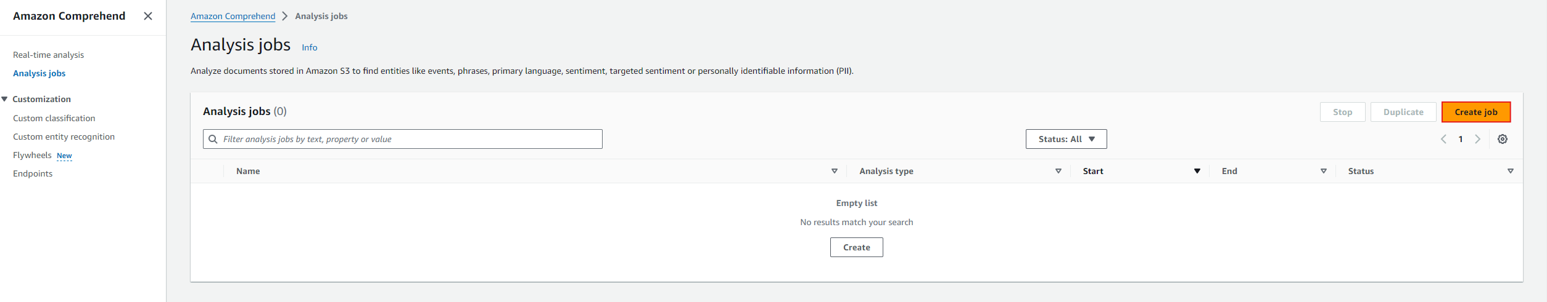The height and width of the screenshot is (302, 1547).
Task: Close the Amazon Comprehend side navigation
Action: [148, 16]
